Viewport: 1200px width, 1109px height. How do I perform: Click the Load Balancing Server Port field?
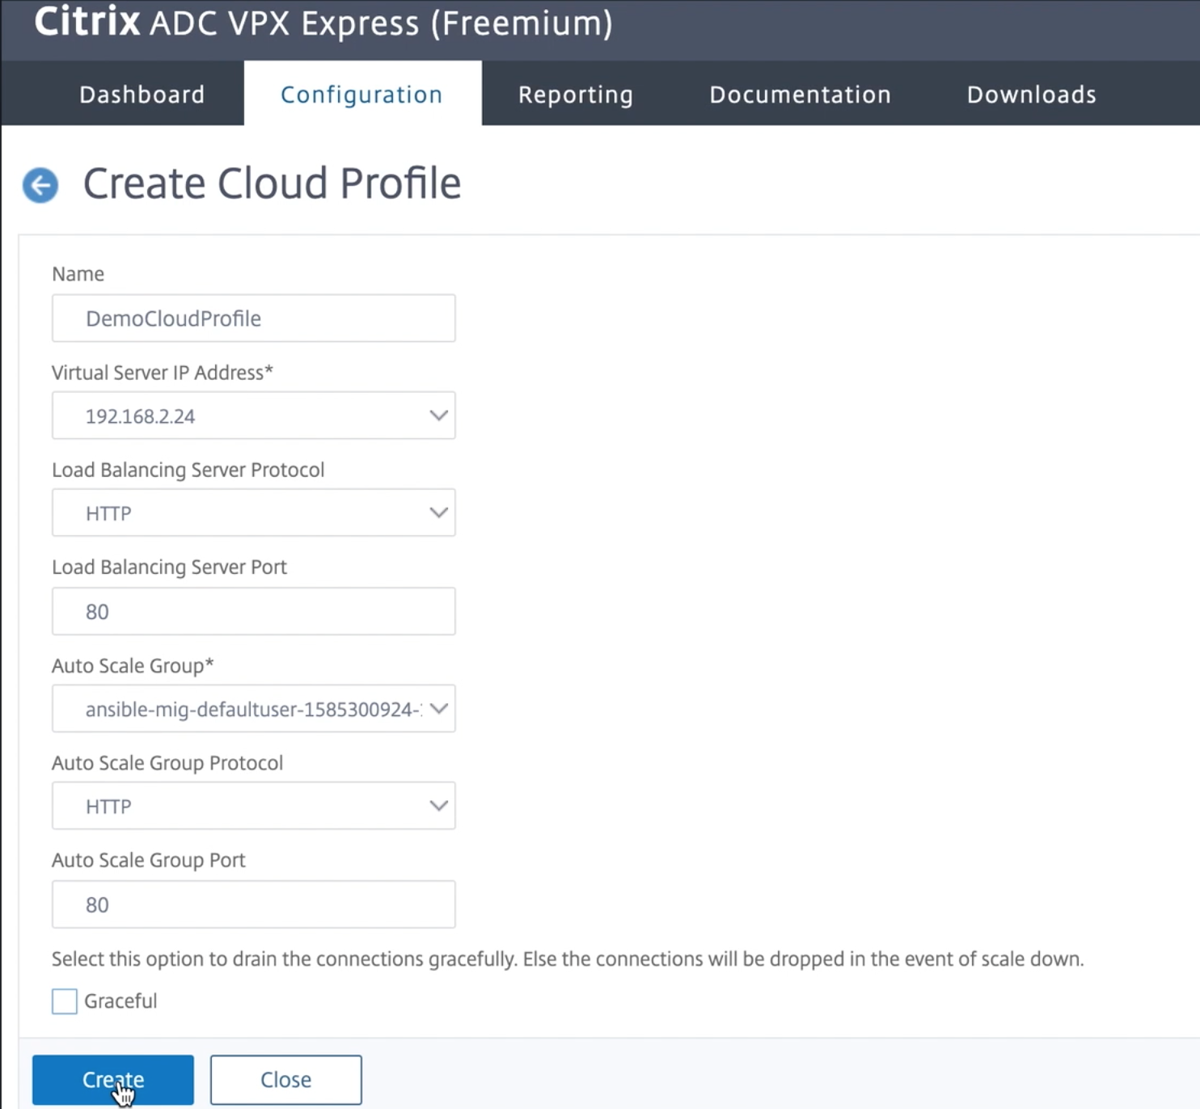pyautogui.click(x=253, y=611)
